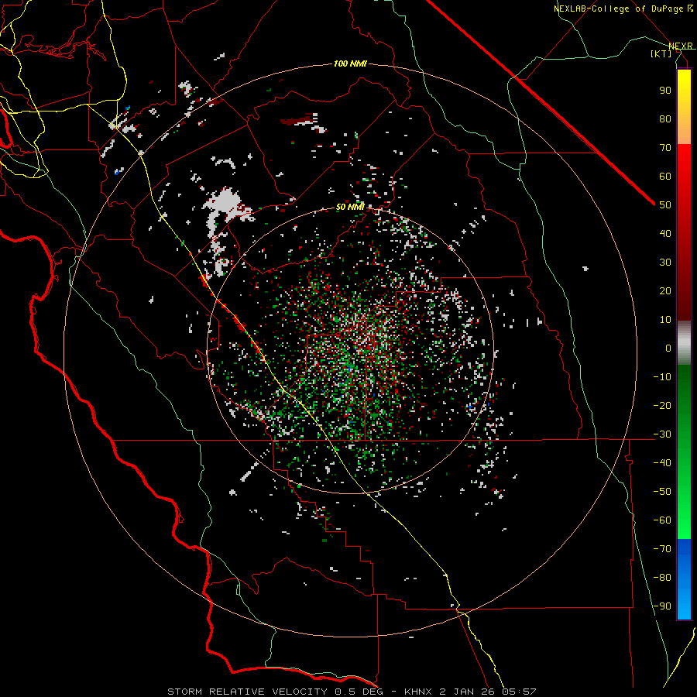
Task: Select the 80 value on the velocity scale
Action: click(x=665, y=119)
